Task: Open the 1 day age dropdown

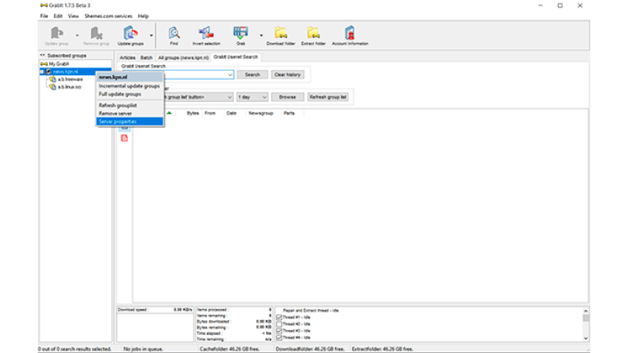Action: [x=264, y=97]
